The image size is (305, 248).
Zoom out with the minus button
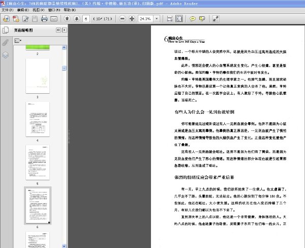click(x=123, y=18)
